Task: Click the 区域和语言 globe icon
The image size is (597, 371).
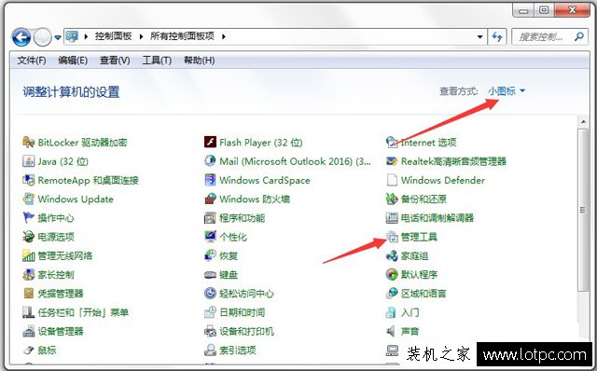Action: point(392,294)
